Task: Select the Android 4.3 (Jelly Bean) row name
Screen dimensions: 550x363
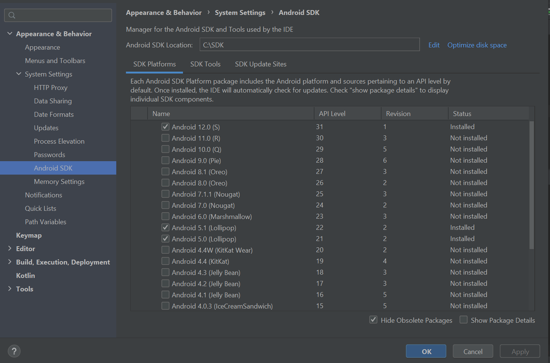Action: click(206, 273)
